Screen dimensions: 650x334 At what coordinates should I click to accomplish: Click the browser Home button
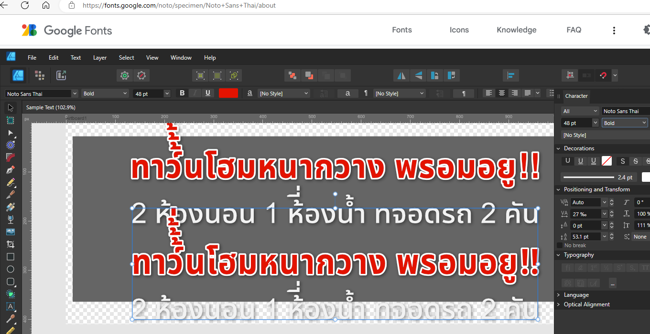pos(46,5)
